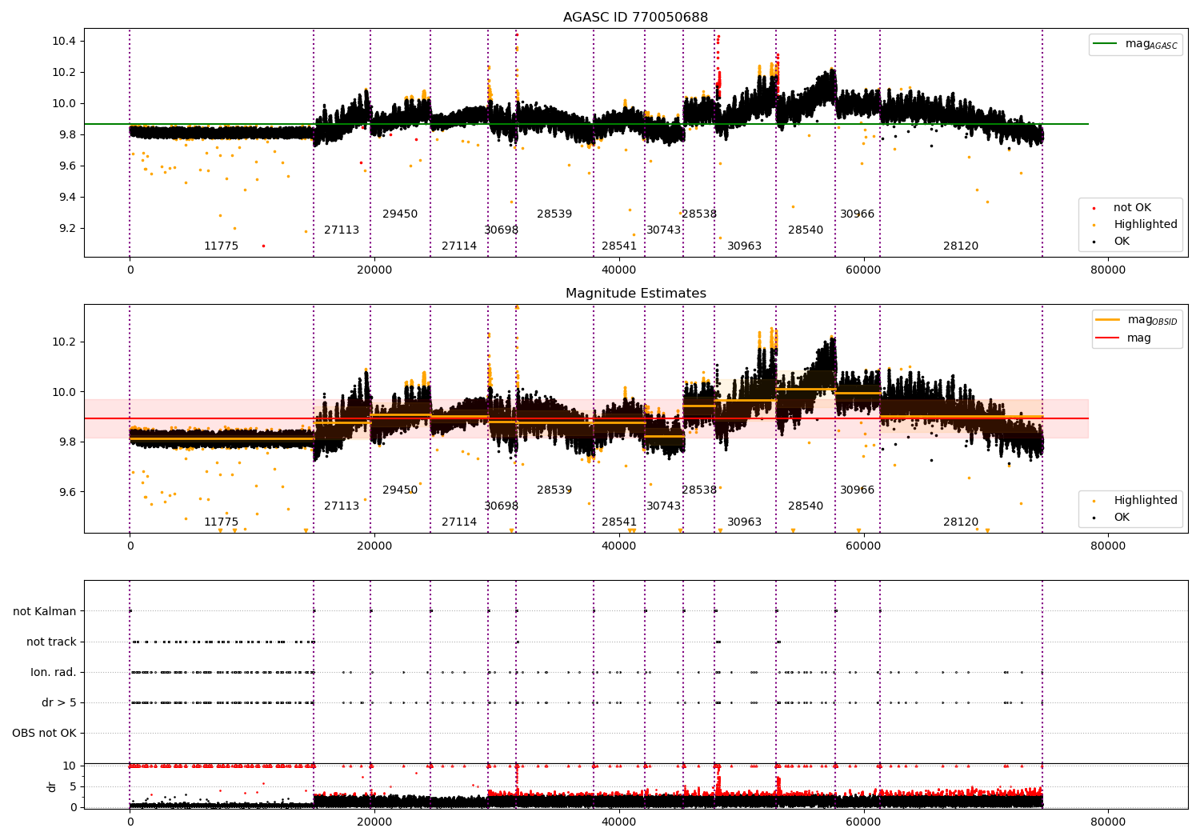Click the 'OBS not OK' y-axis label

tap(44, 734)
